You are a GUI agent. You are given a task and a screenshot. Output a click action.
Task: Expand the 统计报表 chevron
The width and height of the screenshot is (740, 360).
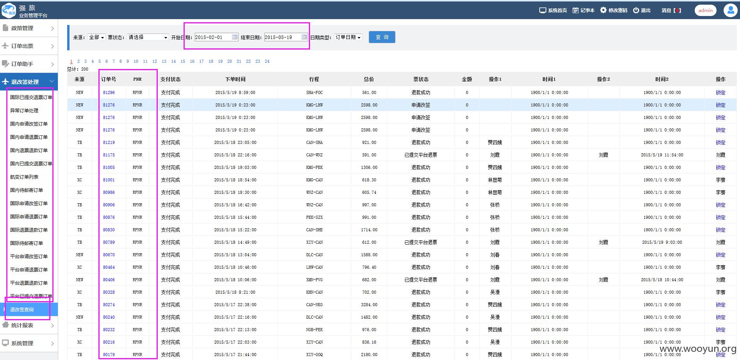coord(52,325)
